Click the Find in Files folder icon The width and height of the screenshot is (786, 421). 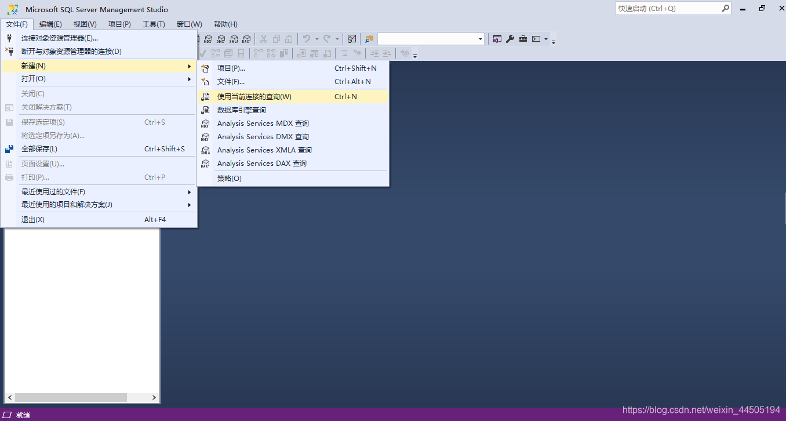click(x=369, y=39)
